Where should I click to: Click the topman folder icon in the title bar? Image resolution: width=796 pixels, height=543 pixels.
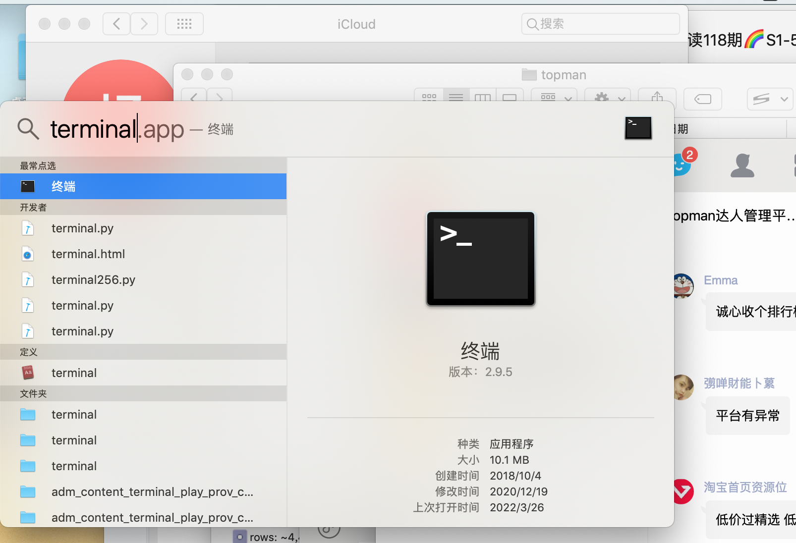tap(529, 75)
